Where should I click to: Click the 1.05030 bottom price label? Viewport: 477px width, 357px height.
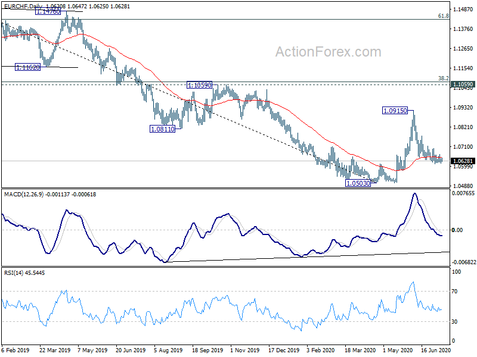358,183
